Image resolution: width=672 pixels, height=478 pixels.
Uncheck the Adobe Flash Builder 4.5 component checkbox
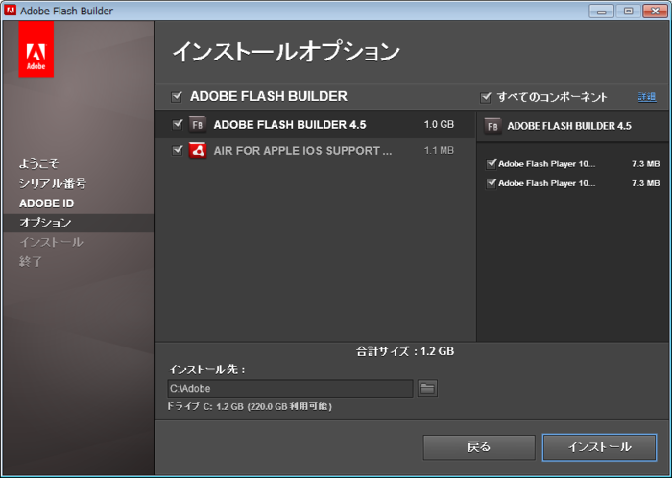pos(177,124)
